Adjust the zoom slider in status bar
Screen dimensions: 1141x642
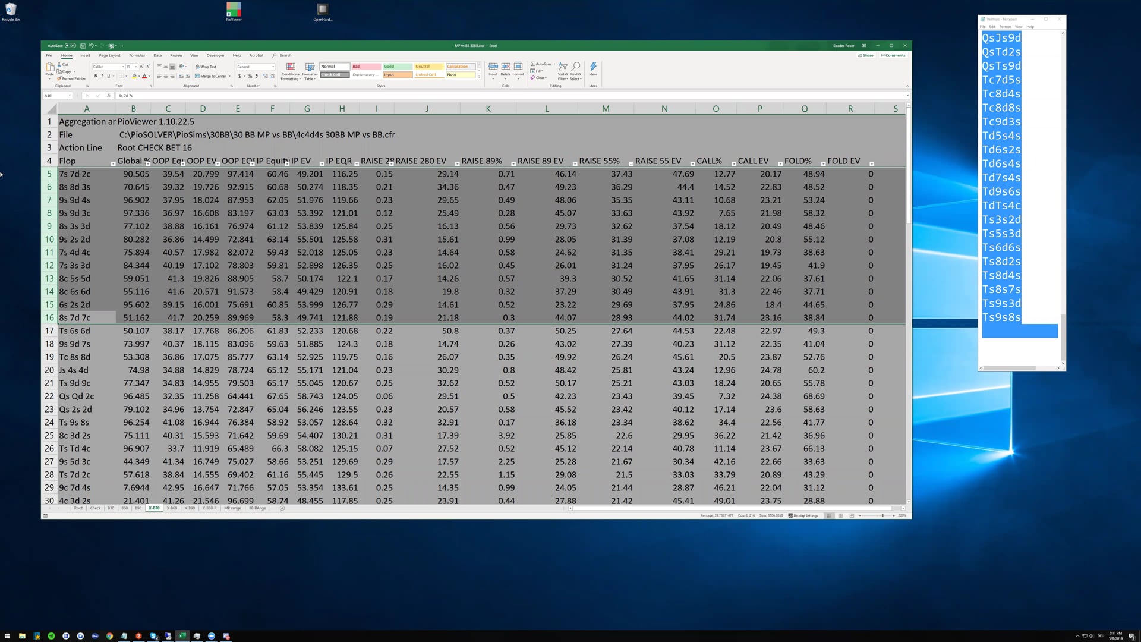tap(882, 515)
